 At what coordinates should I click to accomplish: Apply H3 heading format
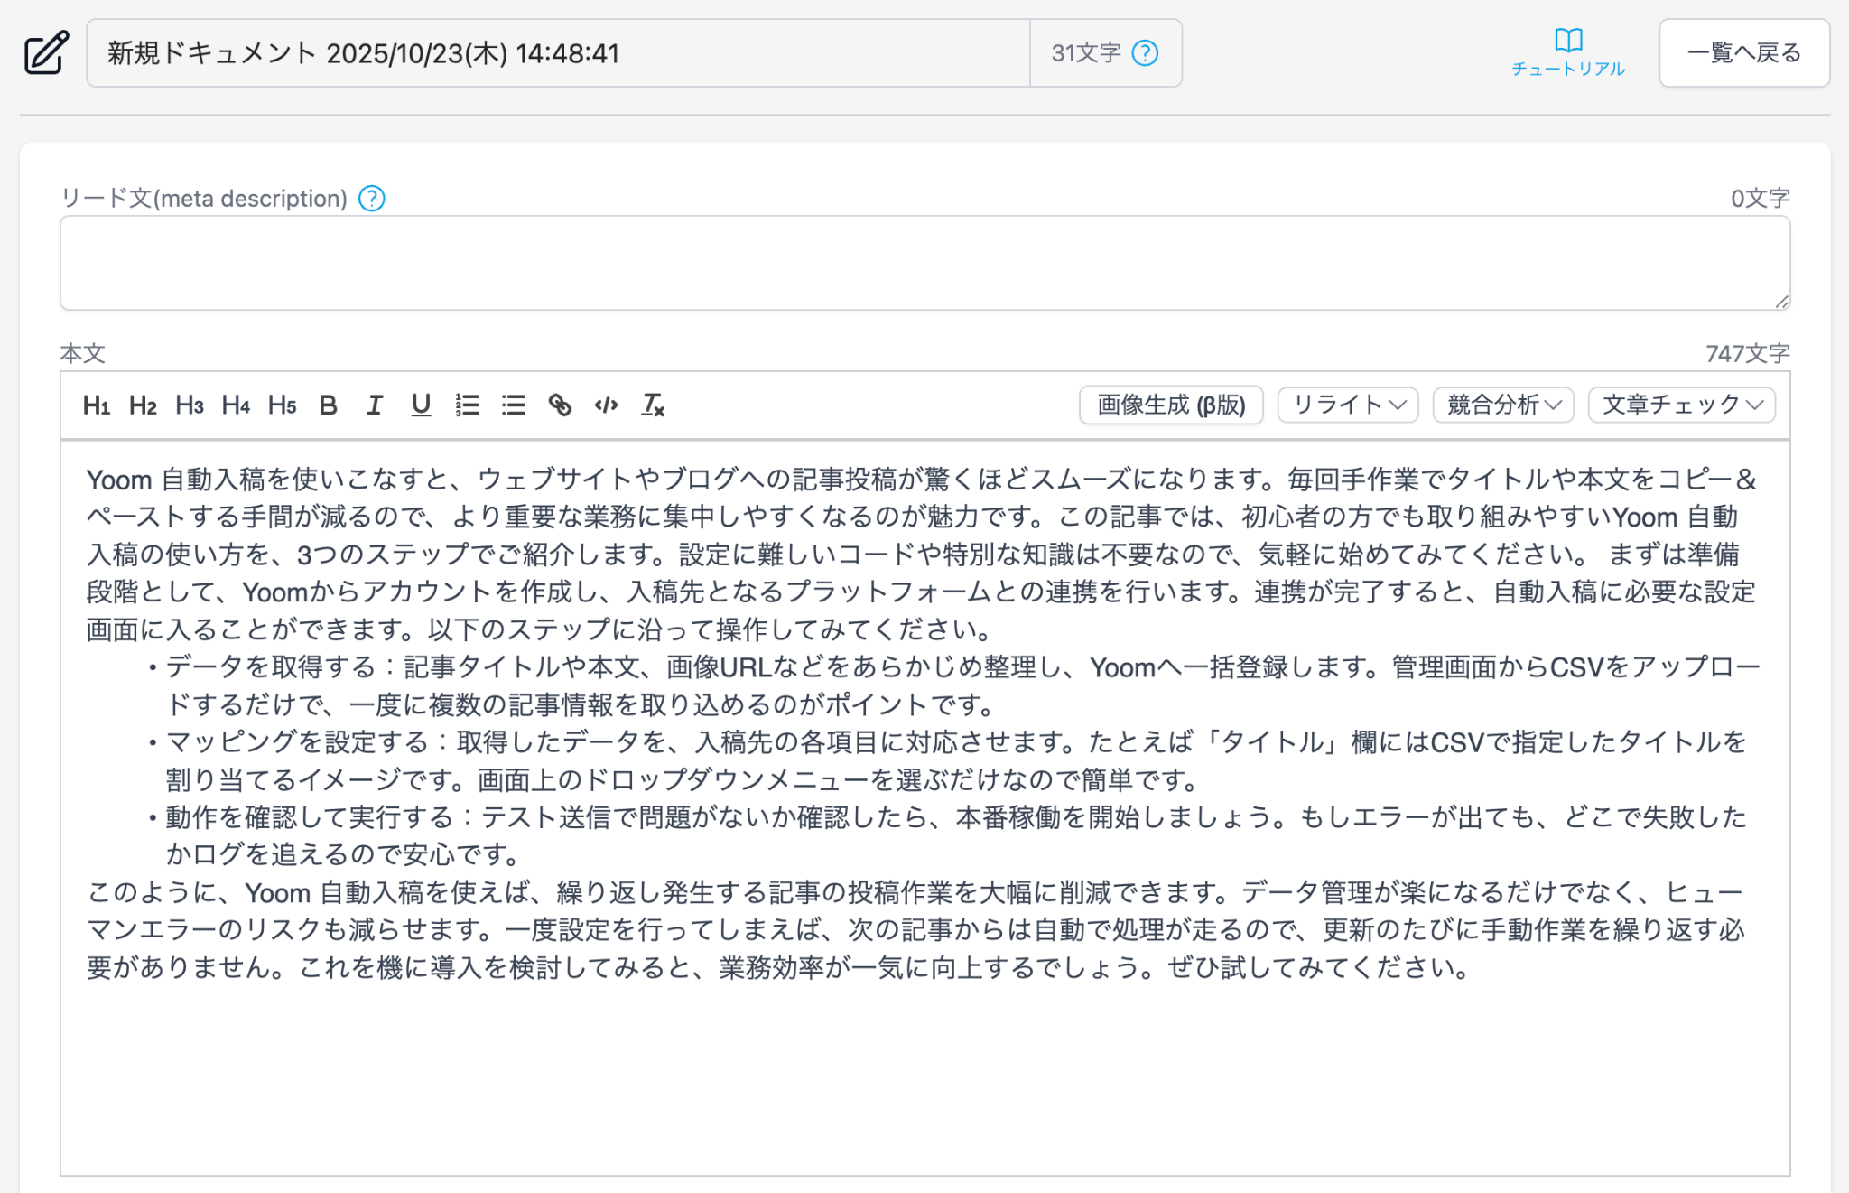(x=190, y=405)
